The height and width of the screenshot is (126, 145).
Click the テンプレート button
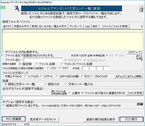point(76,26)
